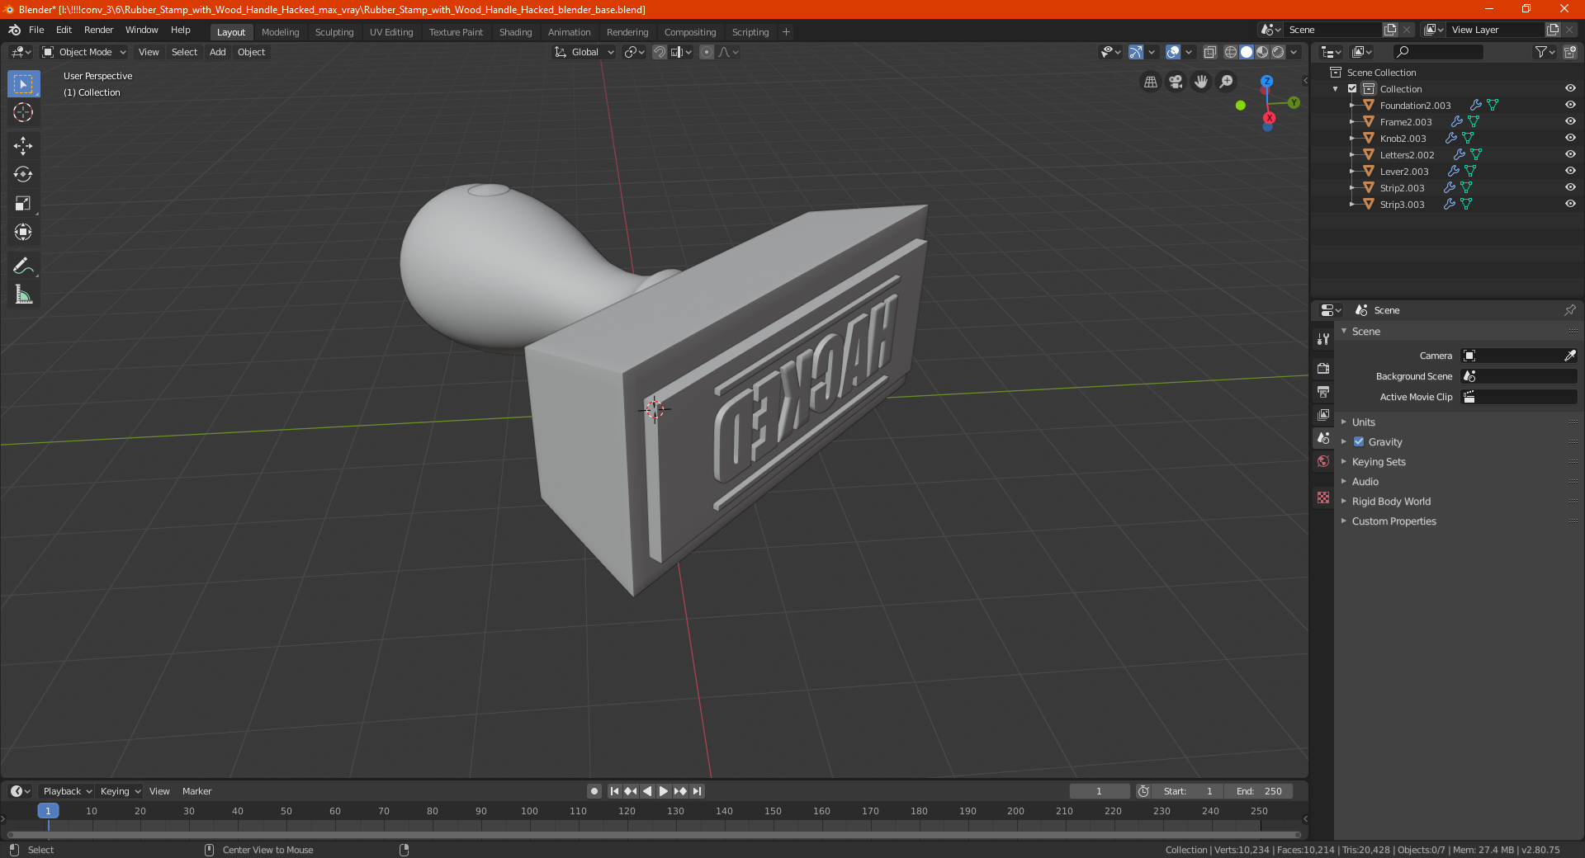Open Render properties tab icon
Image resolution: width=1585 pixels, height=858 pixels.
(1323, 368)
